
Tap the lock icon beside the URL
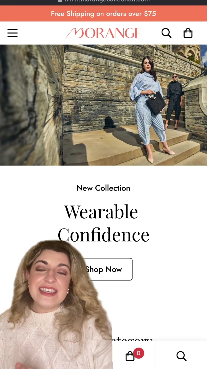pyautogui.click(x=60, y=1)
